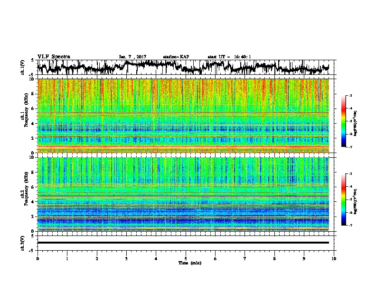
Task: Click time axis tick label "3"
Action: [126, 259]
